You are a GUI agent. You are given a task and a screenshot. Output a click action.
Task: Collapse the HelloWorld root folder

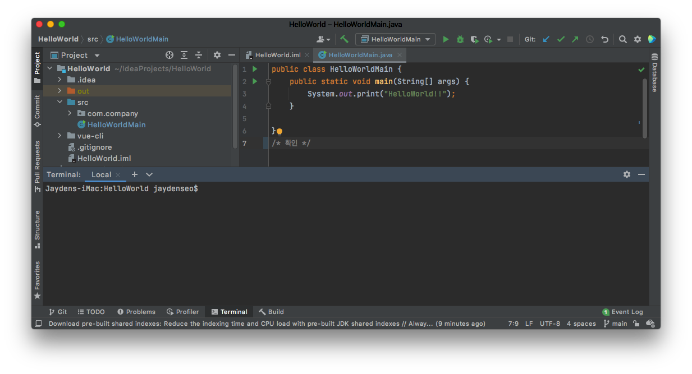(x=49, y=68)
